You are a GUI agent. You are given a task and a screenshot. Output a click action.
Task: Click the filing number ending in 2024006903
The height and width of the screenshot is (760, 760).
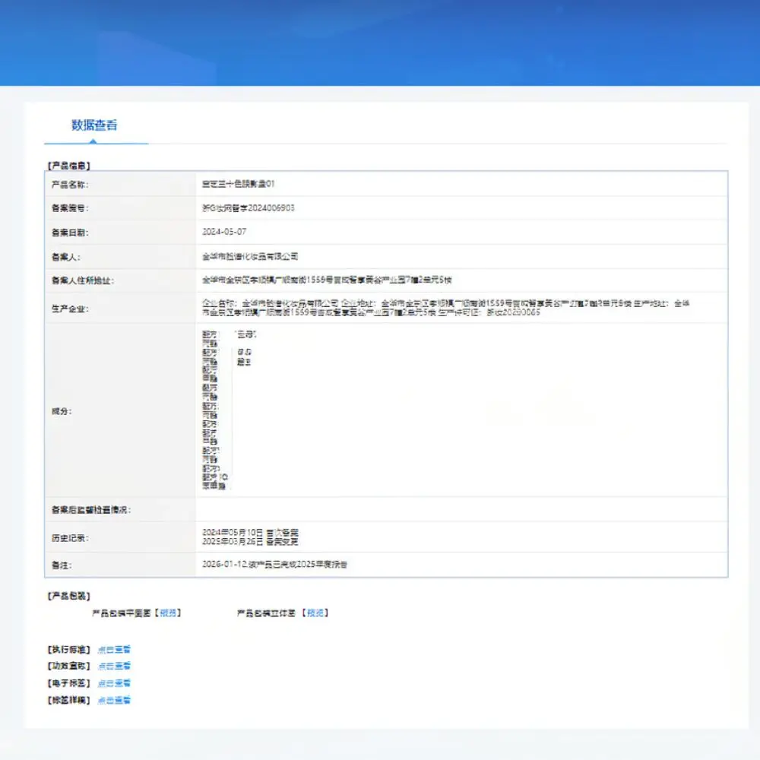pyautogui.click(x=249, y=208)
